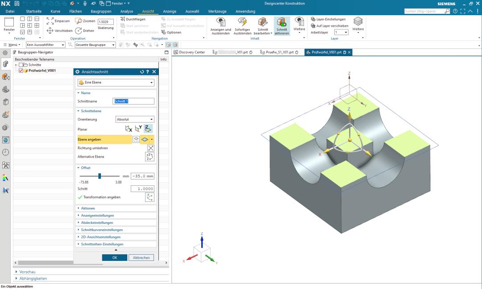Viewport: 482px width, 289px height.
Task: Click Sofortiges Ausblenden icon
Action: 242,24
